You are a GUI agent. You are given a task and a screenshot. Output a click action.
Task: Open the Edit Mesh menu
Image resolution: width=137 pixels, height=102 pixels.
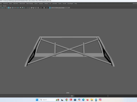pos(16,3)
